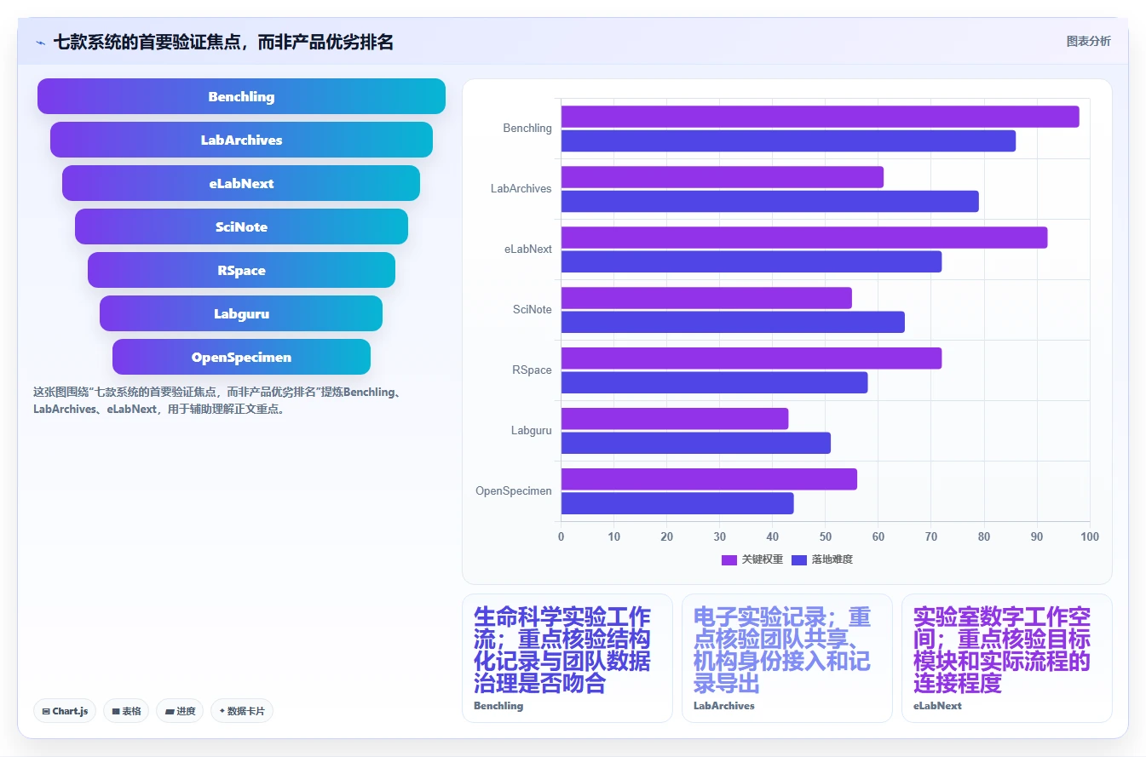The image size is (1146, 757).
Task: Click the Chart.js tag chip
Action: pos(65,711)
